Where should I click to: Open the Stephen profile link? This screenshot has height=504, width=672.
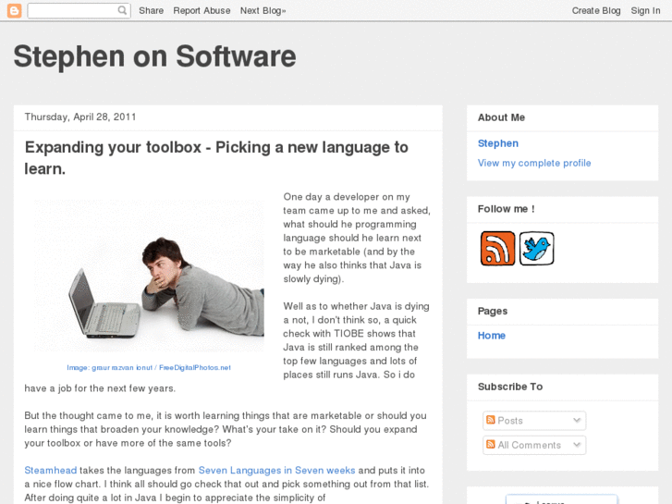(497, 143)
